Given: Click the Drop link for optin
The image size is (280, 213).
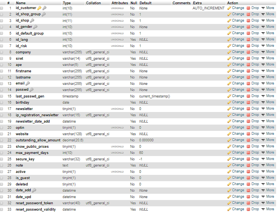Looking at the screenshot, I should [255, 127].
